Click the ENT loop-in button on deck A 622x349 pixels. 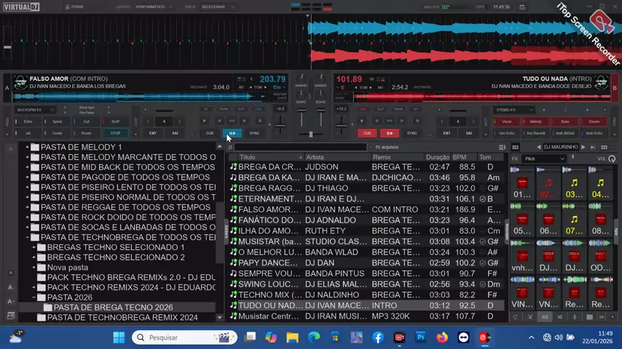pyautogui.click(x=153, y=133)
